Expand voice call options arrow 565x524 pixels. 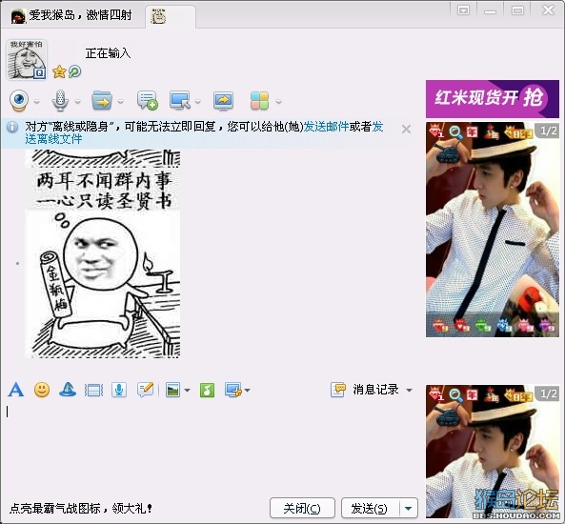pos(77,102)
